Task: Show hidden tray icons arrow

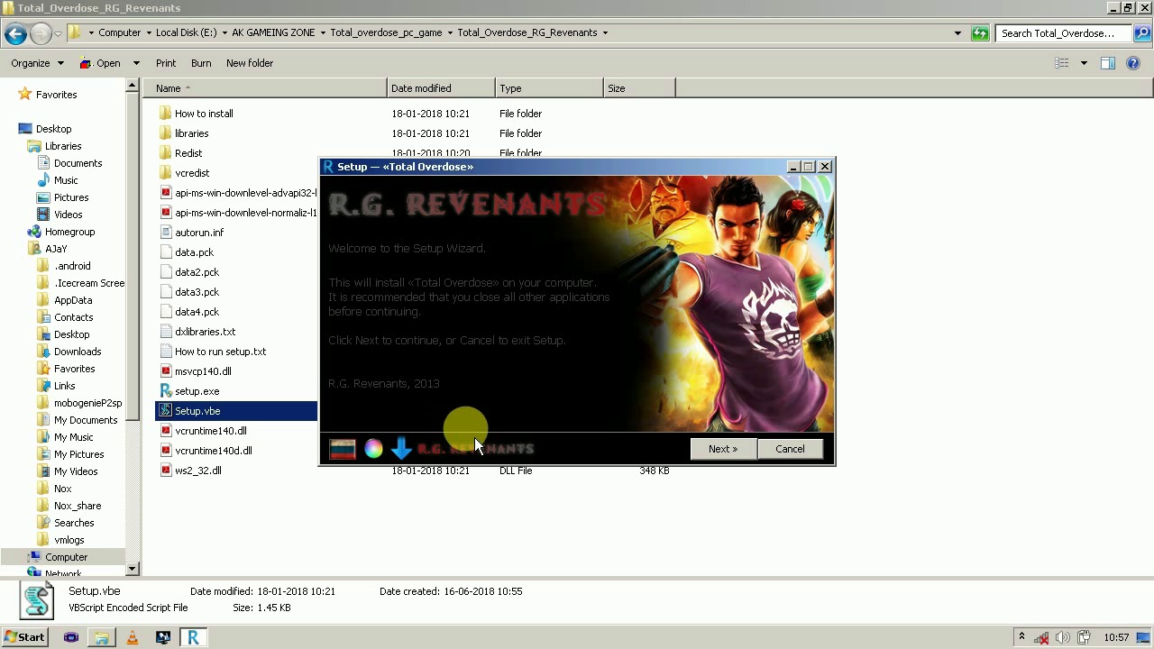Action: tap(1021, 637)
